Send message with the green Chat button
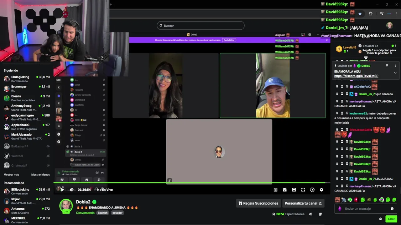 point(391,219)
